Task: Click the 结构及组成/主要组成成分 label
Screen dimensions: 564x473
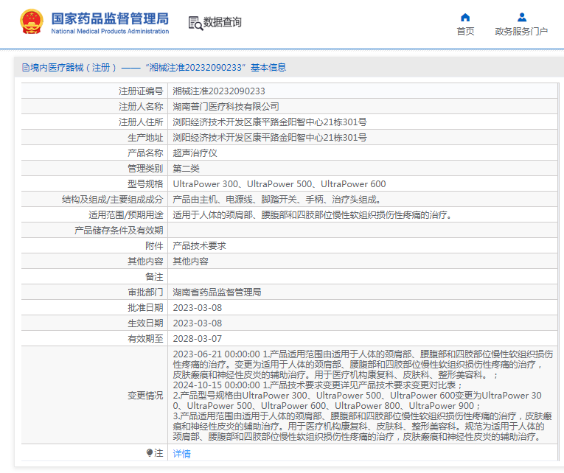Action: (113, 200)
